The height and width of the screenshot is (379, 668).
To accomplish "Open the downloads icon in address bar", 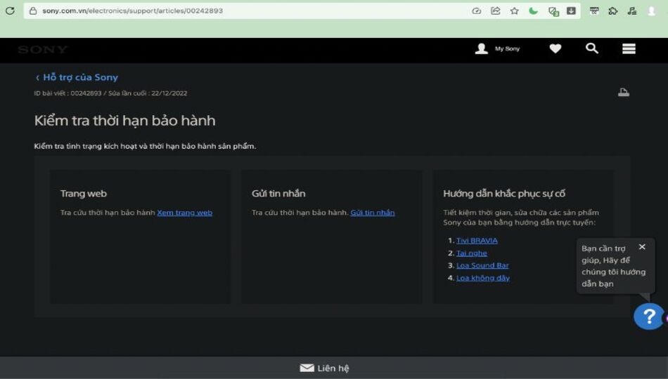I will pyautogui.click(x=571, y=11).
